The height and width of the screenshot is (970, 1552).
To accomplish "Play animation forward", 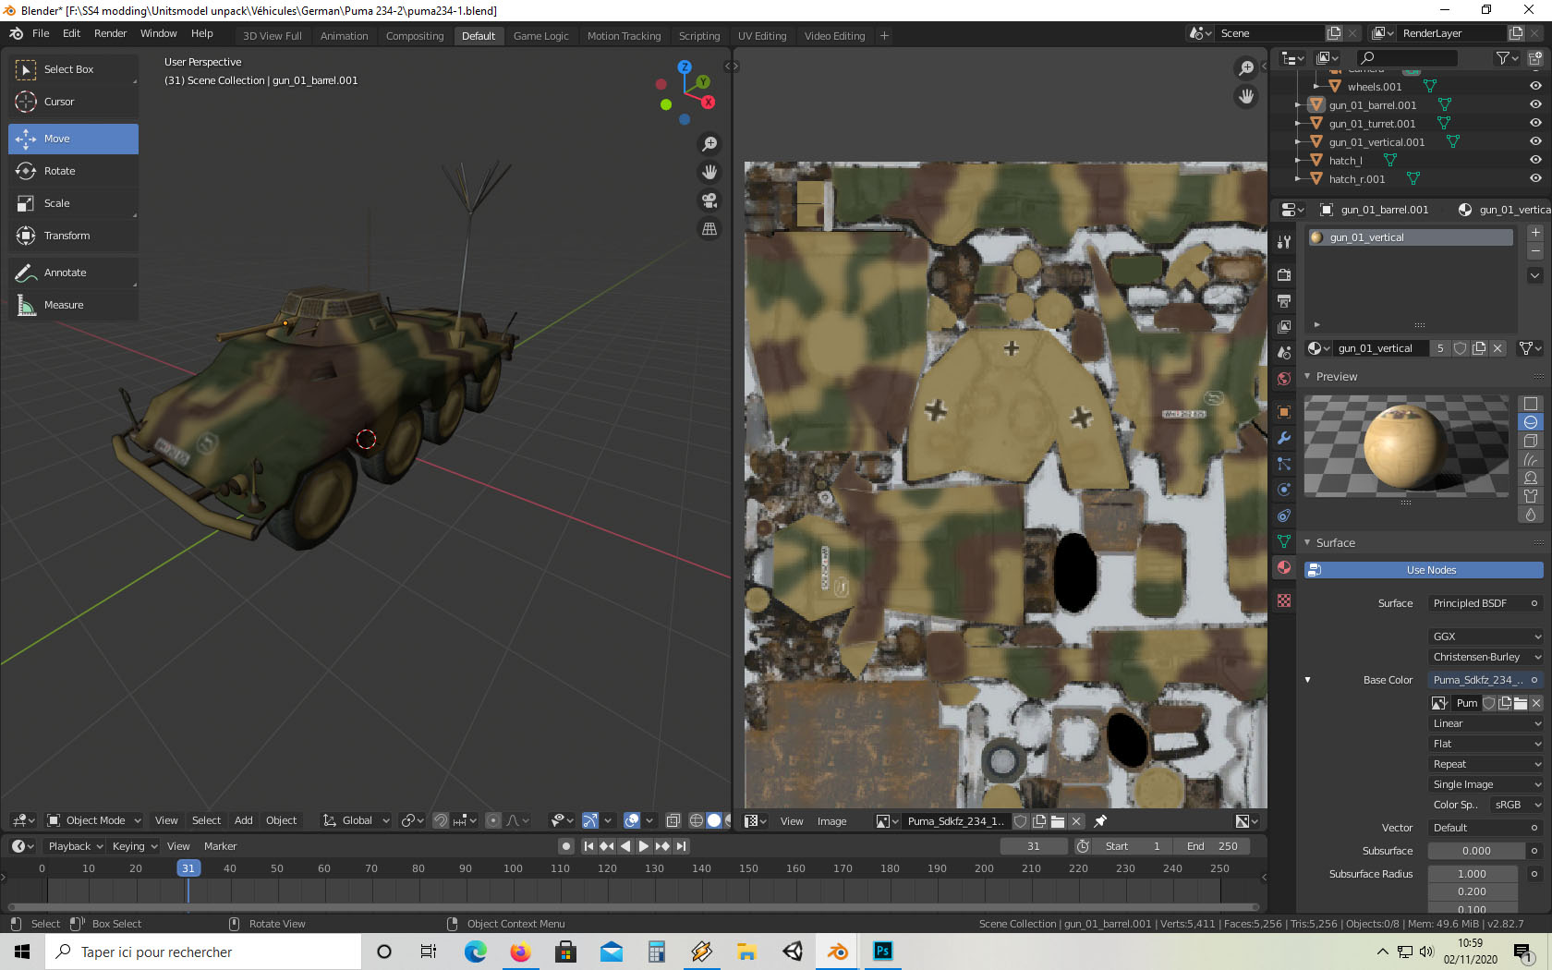I will pos(644,846).
